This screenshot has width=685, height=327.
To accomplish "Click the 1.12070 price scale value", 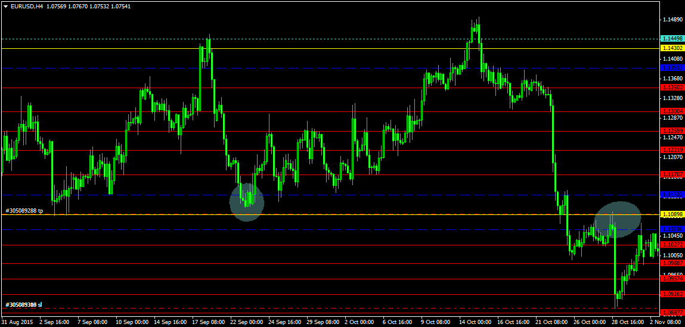I will (672, 157).
